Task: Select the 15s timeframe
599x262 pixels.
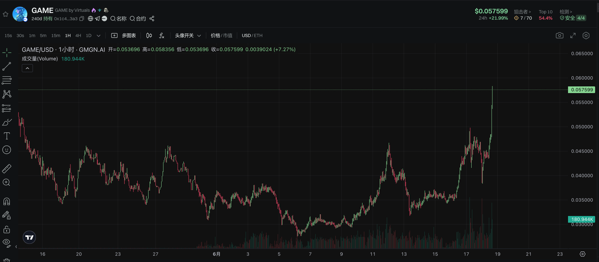Action: point(8,35)
